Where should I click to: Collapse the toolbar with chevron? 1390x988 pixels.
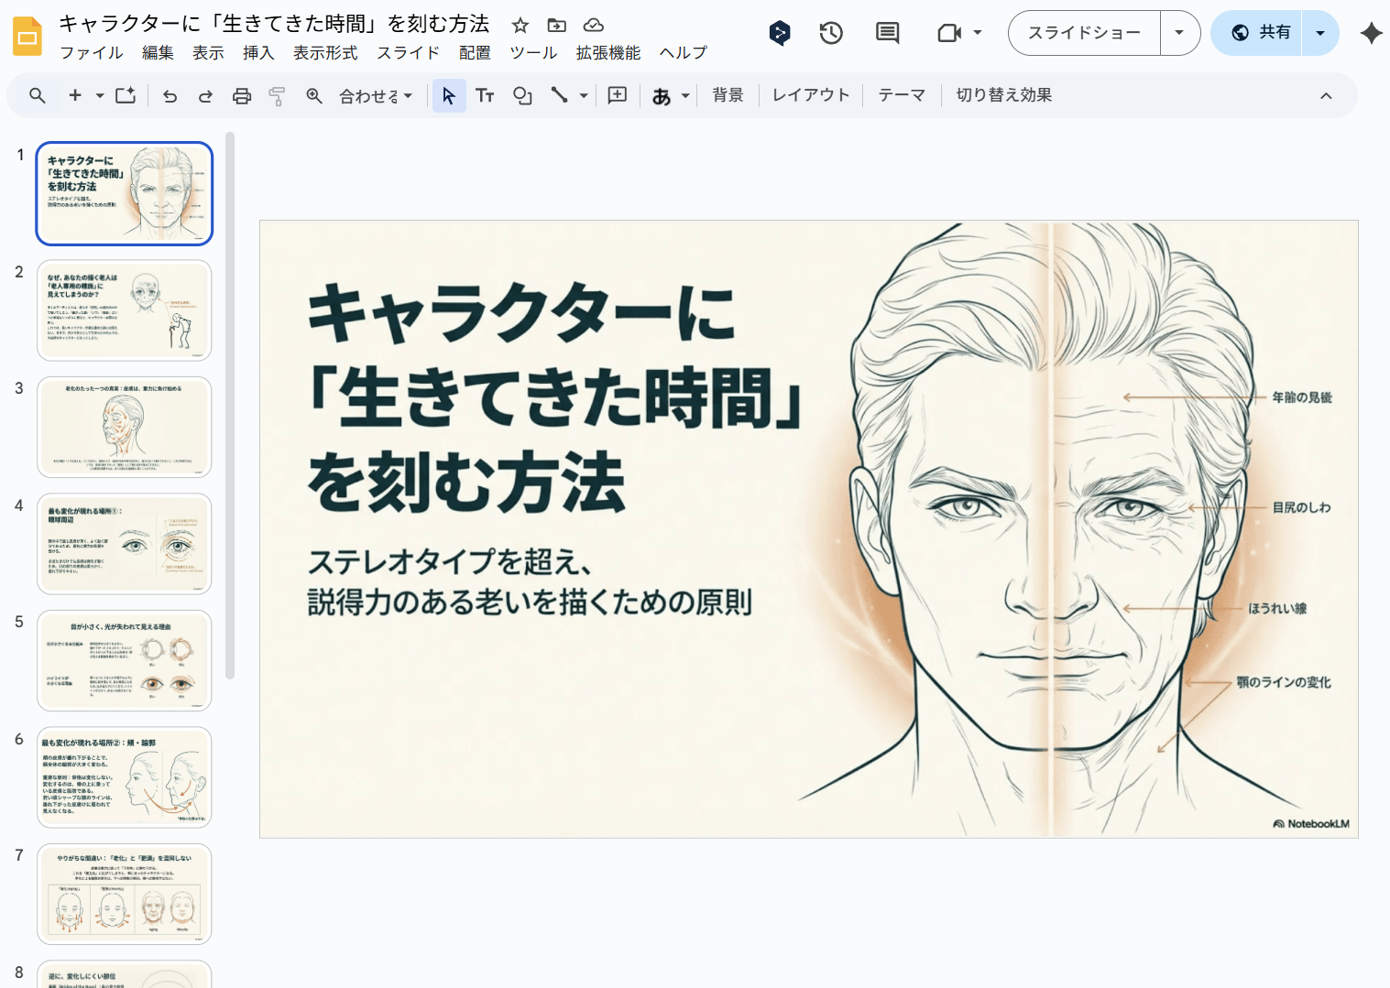[x=1325, y=96]
